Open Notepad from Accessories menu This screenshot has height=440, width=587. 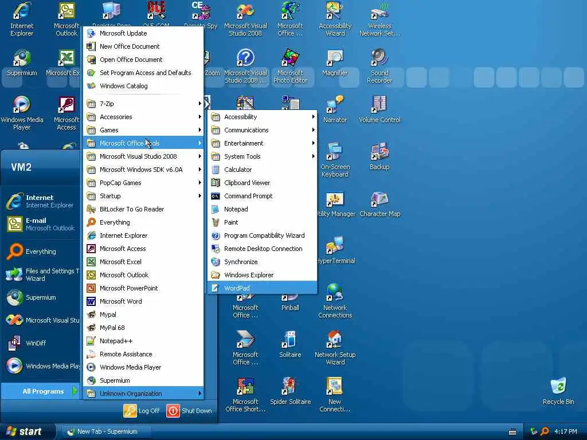262,209
